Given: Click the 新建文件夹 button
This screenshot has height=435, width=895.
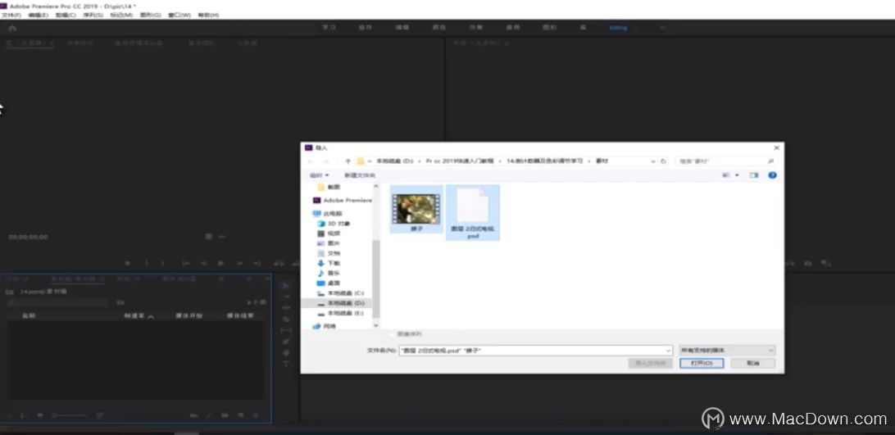Looking at the screenshot, I should pyautogui.click(x=360, y=175).
